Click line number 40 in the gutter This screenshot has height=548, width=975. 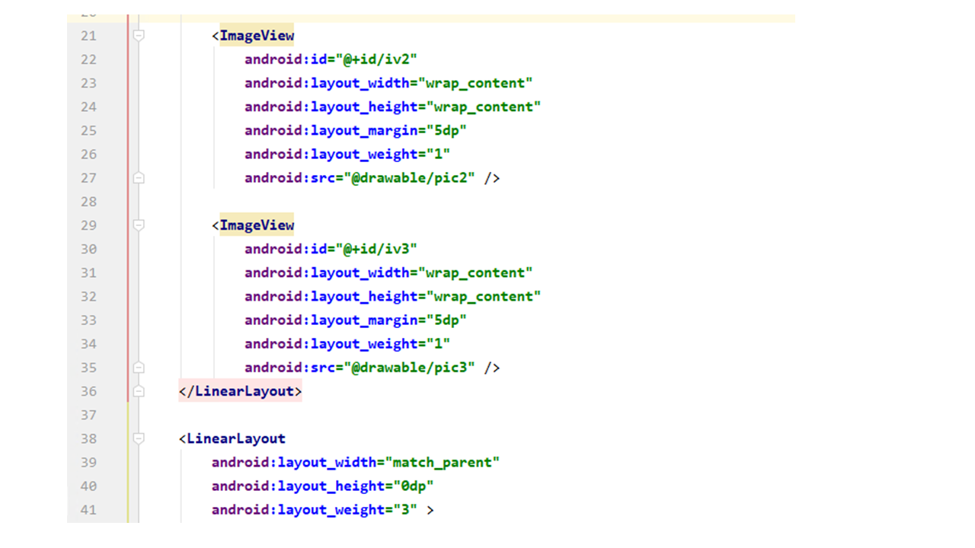pyautogui.click(x=88, y=486)
